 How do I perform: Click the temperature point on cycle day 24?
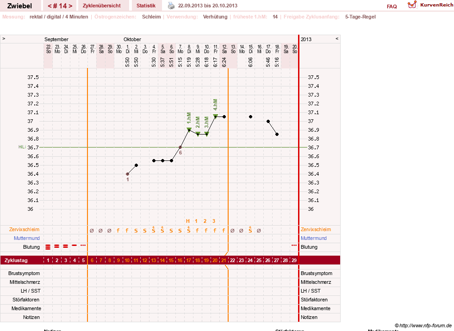pos(251,116)
